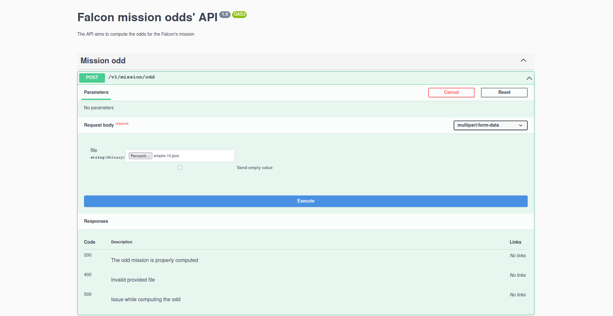Click the No links entry for code 500

[x=518, y=295]
